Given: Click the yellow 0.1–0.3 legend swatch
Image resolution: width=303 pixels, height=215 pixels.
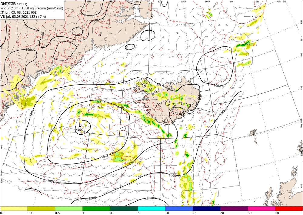Looking at the screenshot, I should coord(14,208).
